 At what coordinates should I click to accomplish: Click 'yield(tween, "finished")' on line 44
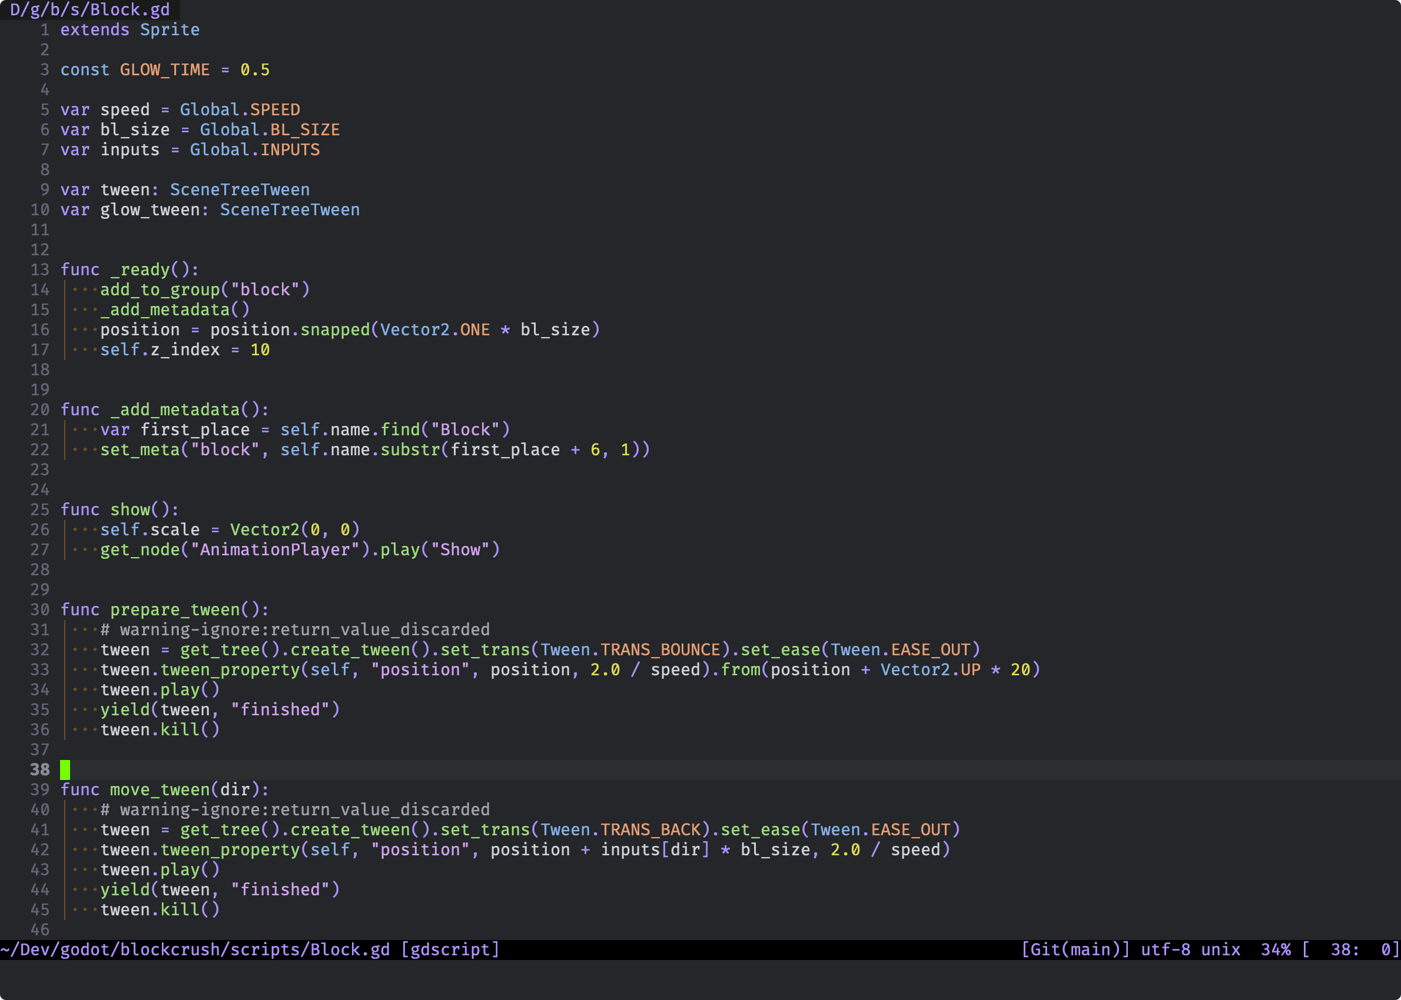pos(220,890)
